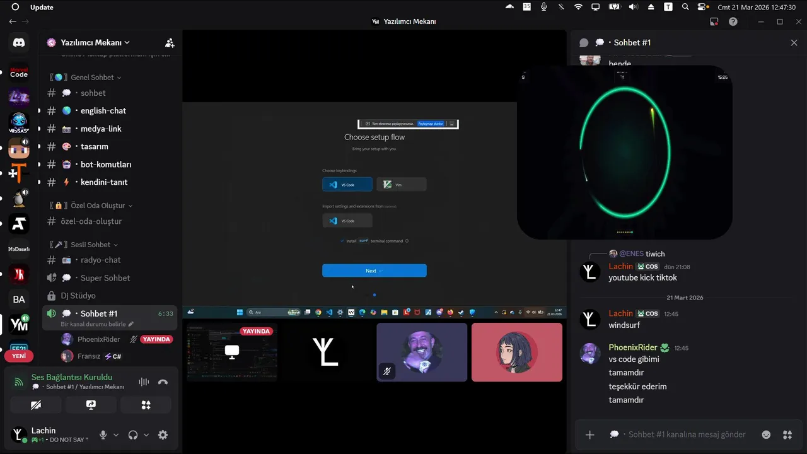Click Ses Bağlantısı Kuruldu status text
Viewport: 807px width, 454px height.
pos(72,377)
